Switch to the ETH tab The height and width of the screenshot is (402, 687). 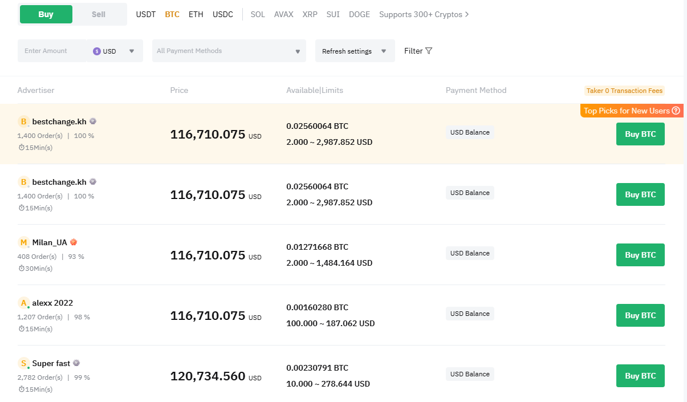pos(196,14)
